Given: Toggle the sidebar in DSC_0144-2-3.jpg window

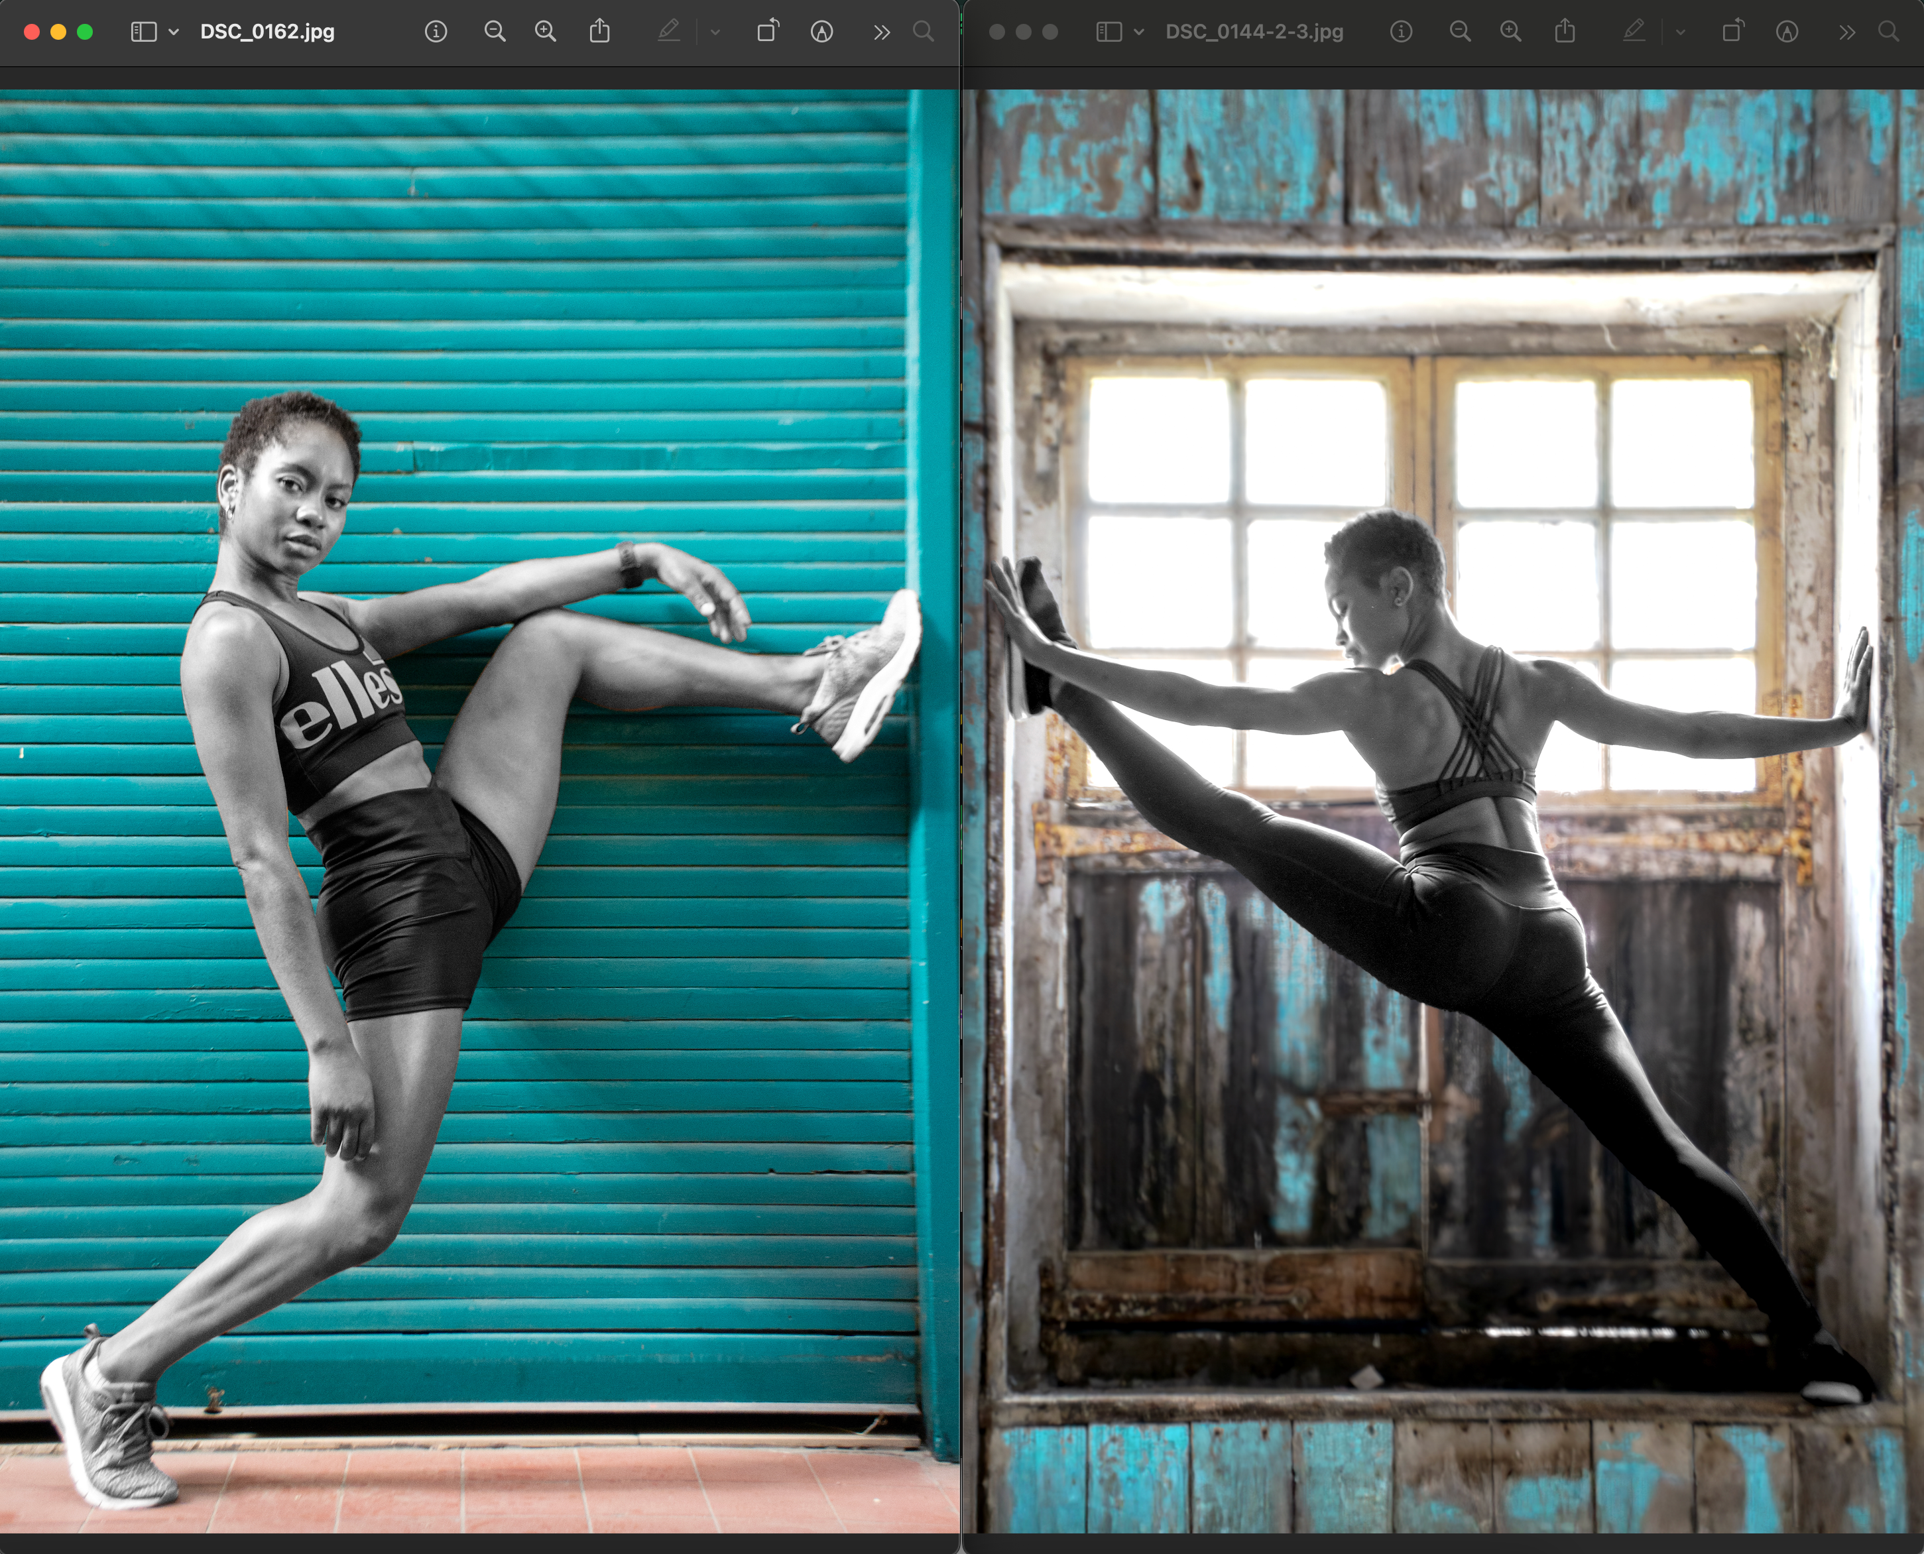Looking at the screenshot, I should tap(1109, 32).
